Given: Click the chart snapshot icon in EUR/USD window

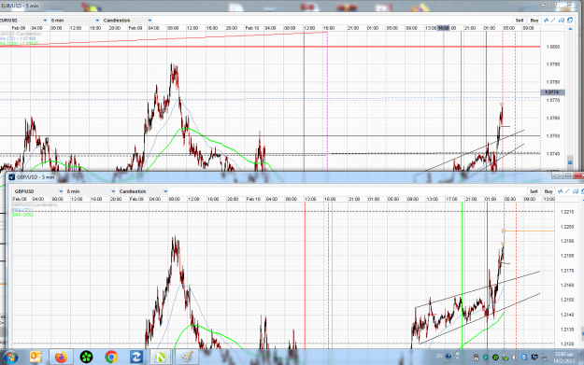Looking at the screenshot, I should click(x=562, y=21).
